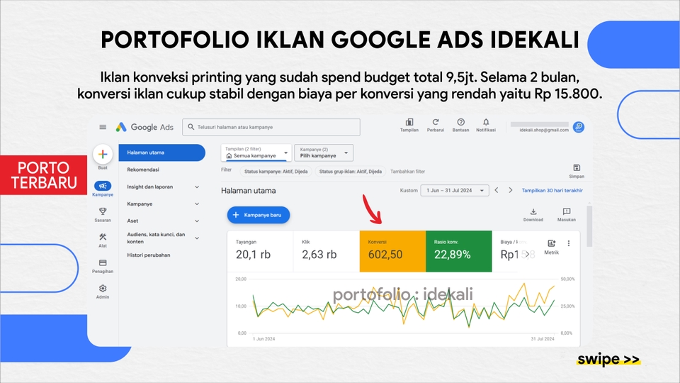This screenshot has height=383, width=680.
Task: Click the Kustom date label
Action: tap(409, 190)
